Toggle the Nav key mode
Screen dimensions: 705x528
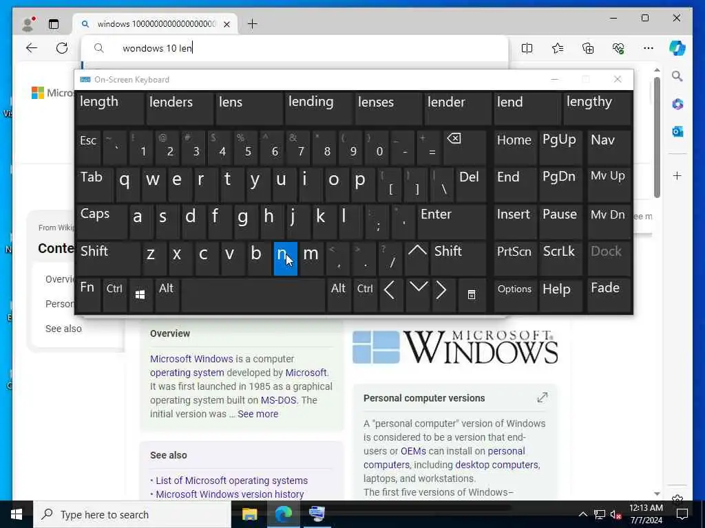(x=609, y=147)
